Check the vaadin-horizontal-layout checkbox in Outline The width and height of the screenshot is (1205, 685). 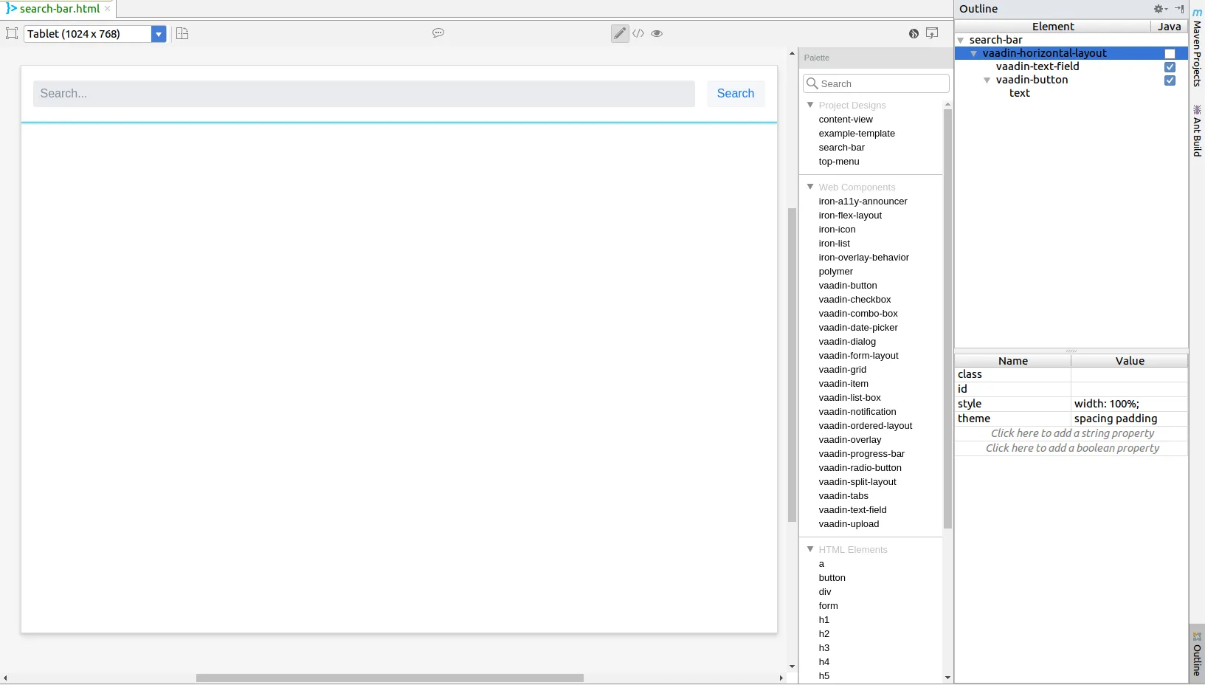click(x=1170, y=53)
